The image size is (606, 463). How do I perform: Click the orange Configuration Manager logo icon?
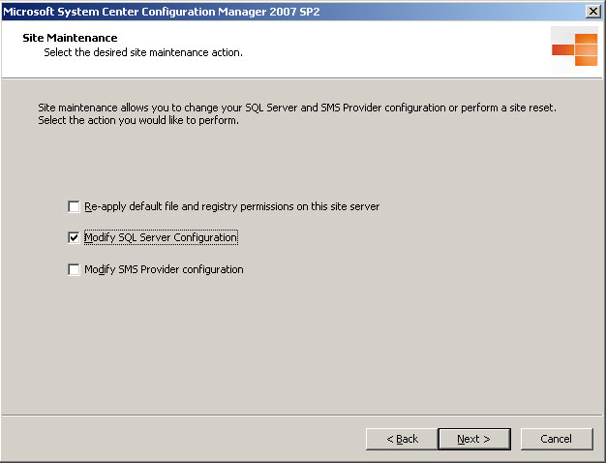[x=575, y=49]
